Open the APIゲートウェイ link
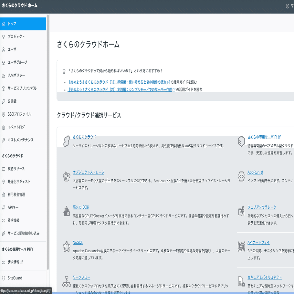The image size is (294, 294). [258, 242]
